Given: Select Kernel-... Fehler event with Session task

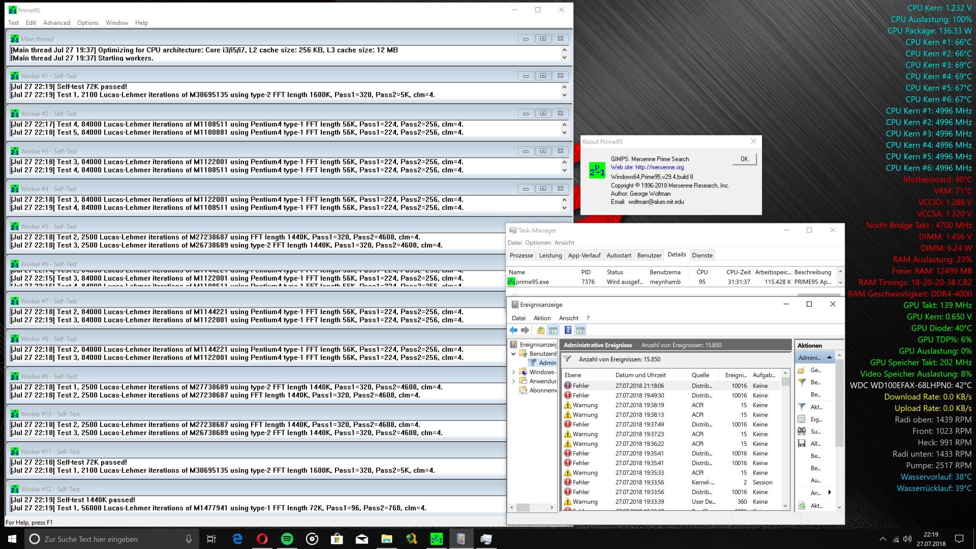Looking at the screenshot, I should click(671, 482).
